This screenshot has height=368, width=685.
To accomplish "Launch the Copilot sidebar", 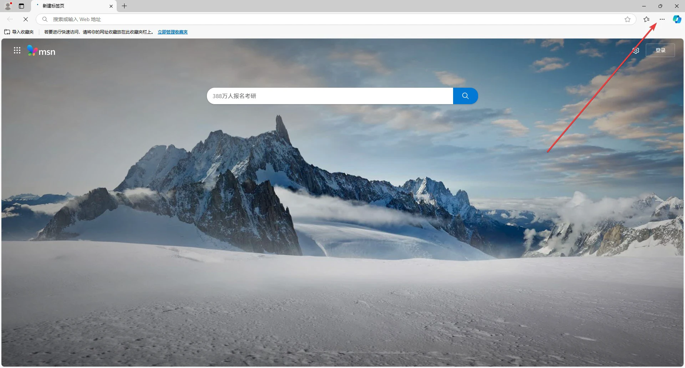I will [677, 19].
